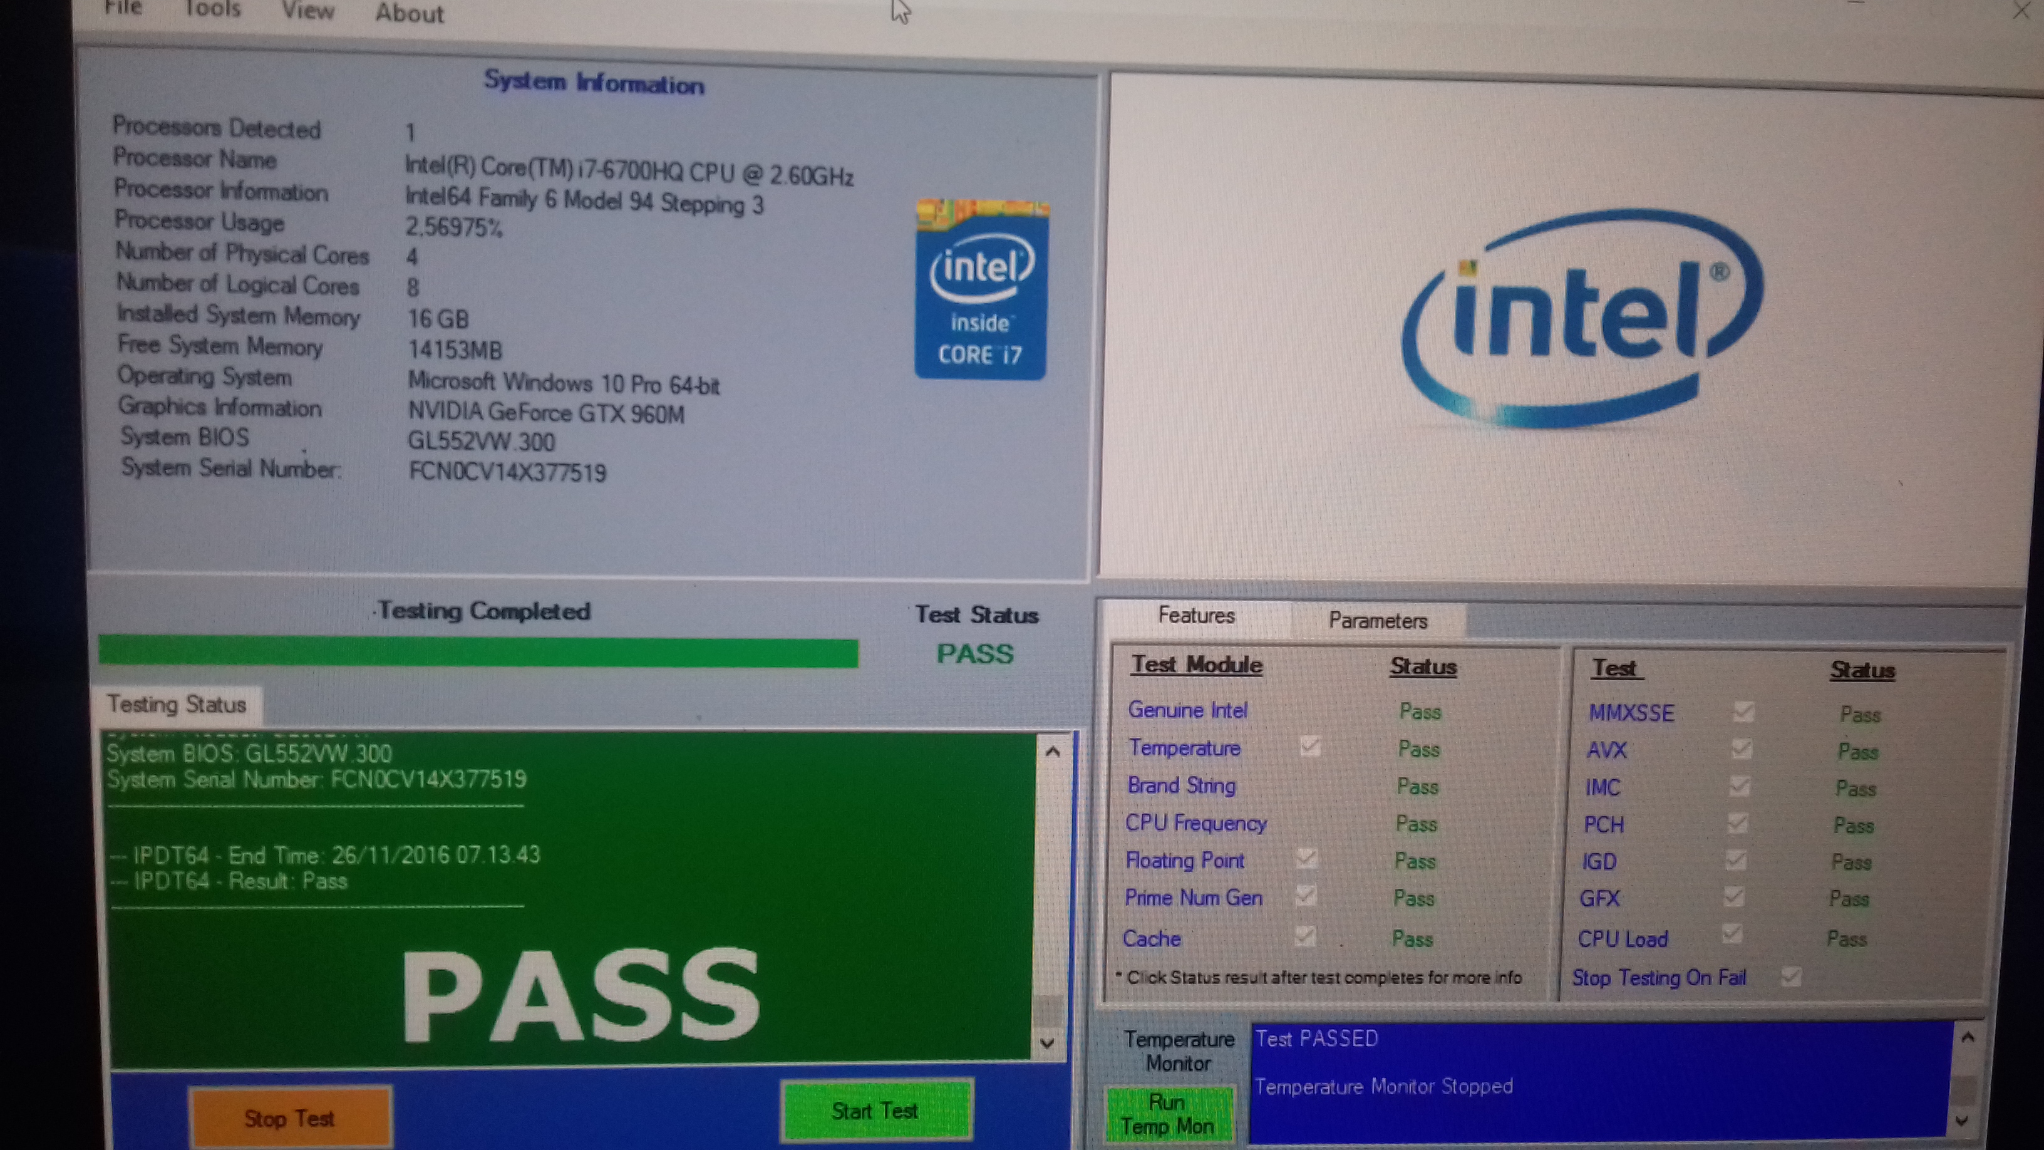Click the green testing progress bar
The height and width of the screenshot is (1150, 2044).
click(x=478, y=651)
